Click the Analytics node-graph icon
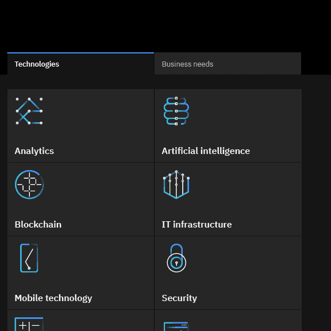This screenshot has height=331, width=331. pos(29,111)
